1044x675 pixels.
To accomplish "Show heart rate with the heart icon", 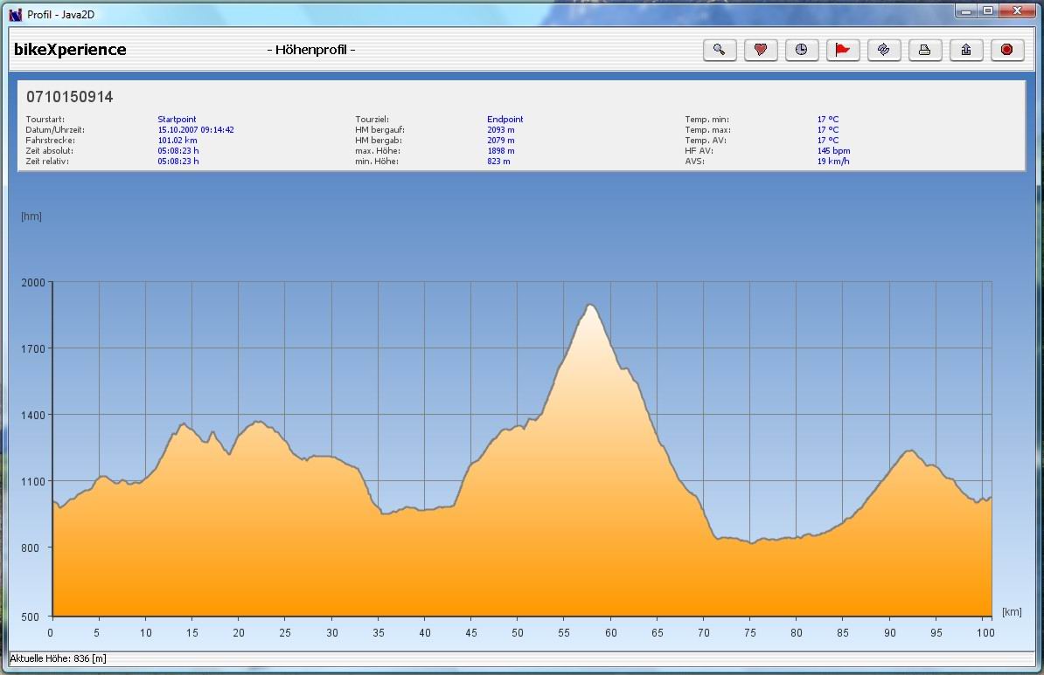I will (760, 50).
